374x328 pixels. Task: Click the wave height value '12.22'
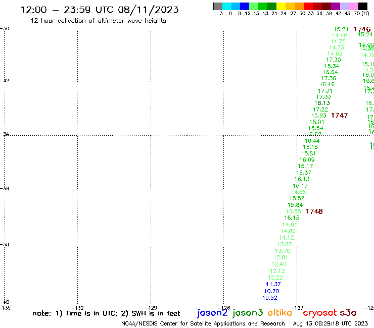[275, 278]
